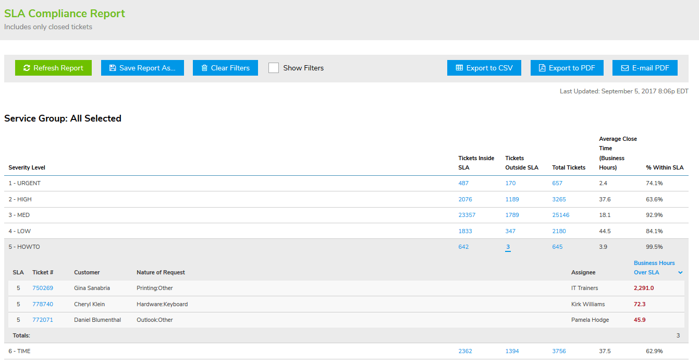Open ticket 772071 for Daniel Blumenthal
Viewport: 699px width, 362px height.
43,320
